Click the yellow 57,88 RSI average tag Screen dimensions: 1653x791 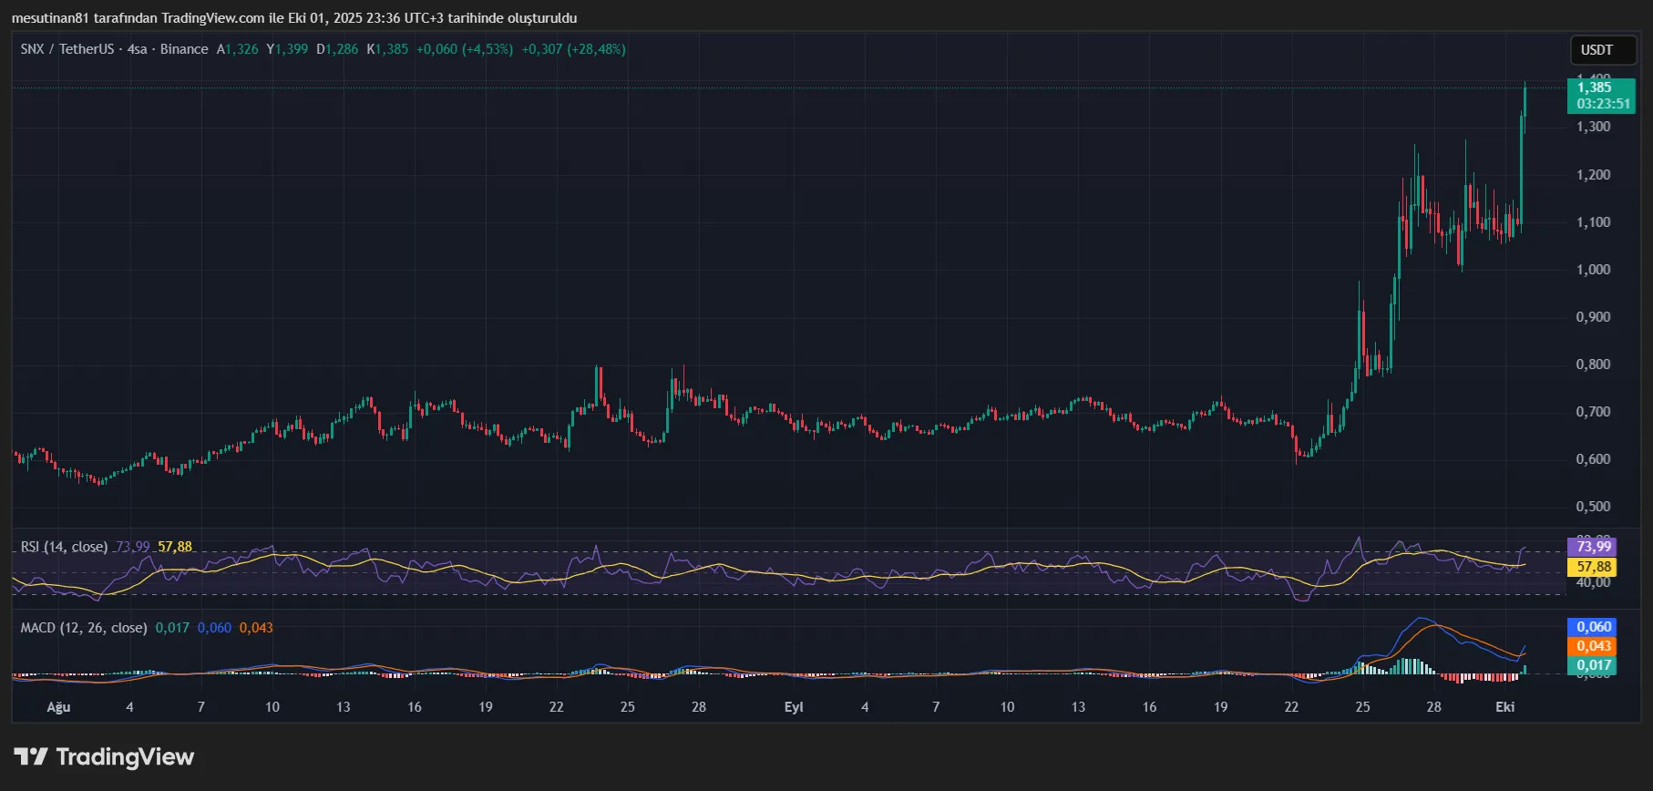pyautogui.click(x=1593, y=567)
